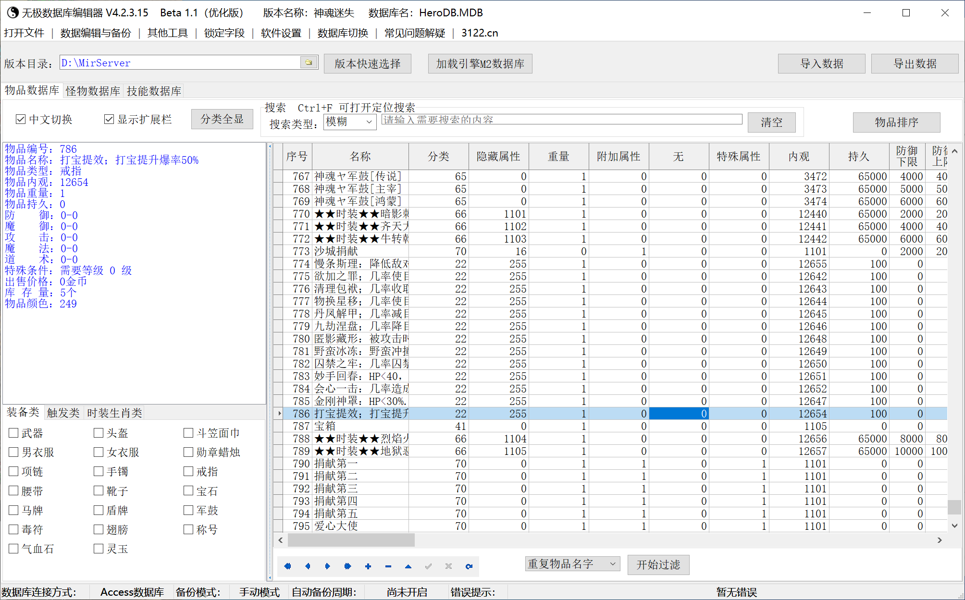The height and width of the screenshot is (600, 965).
Task: Tick the 女衣服 checkbox
Action: tap(99, 452)
